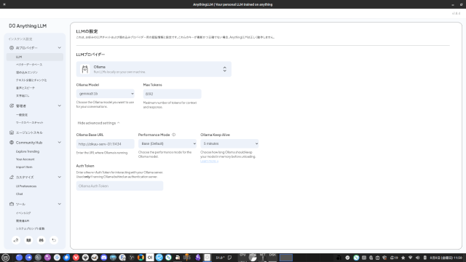Collapse the AIプロバイダー section chevron
This screenshot has width=466, height=262.
click(60, 48)
